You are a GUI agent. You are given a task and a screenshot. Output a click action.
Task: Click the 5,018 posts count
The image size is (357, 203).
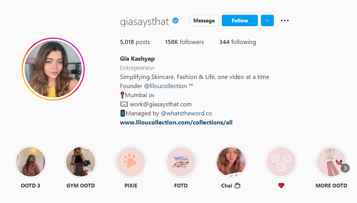tap(135, 42)
